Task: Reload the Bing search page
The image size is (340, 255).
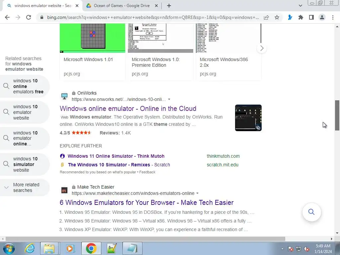Action: click(x=29, y=17)
